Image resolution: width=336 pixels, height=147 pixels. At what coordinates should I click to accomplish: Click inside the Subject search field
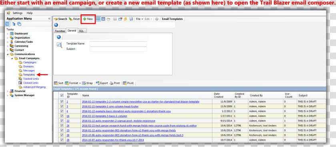click(118, 49)
